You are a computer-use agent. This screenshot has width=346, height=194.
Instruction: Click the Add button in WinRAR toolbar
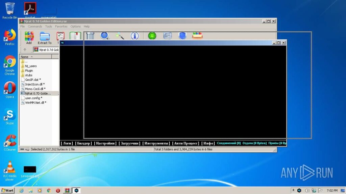click(29, 38)
